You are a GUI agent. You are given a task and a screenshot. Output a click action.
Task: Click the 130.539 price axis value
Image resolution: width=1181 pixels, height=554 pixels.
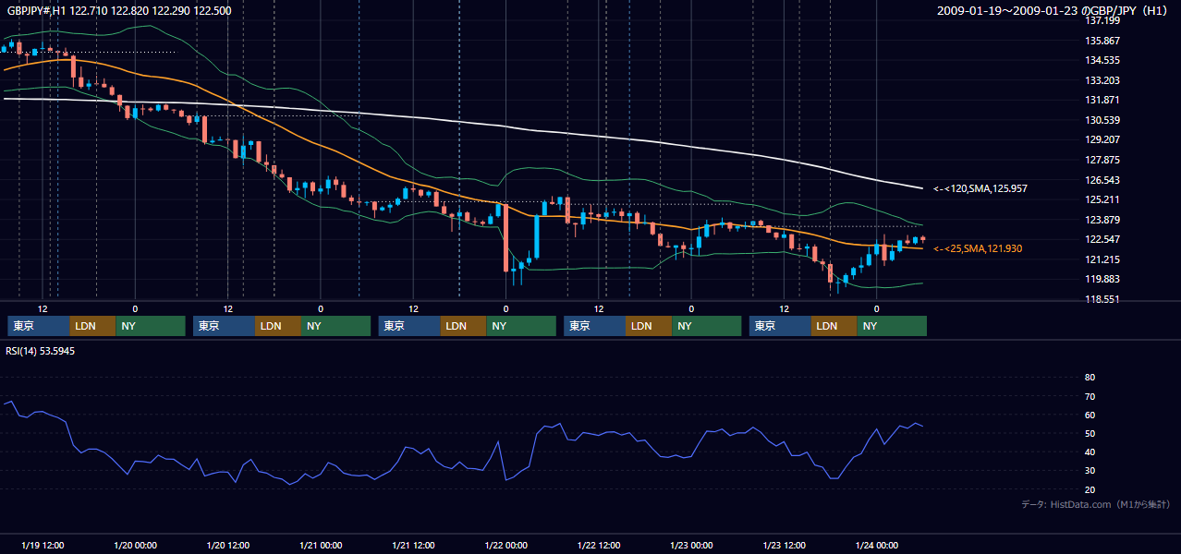tap(1102, 120)
